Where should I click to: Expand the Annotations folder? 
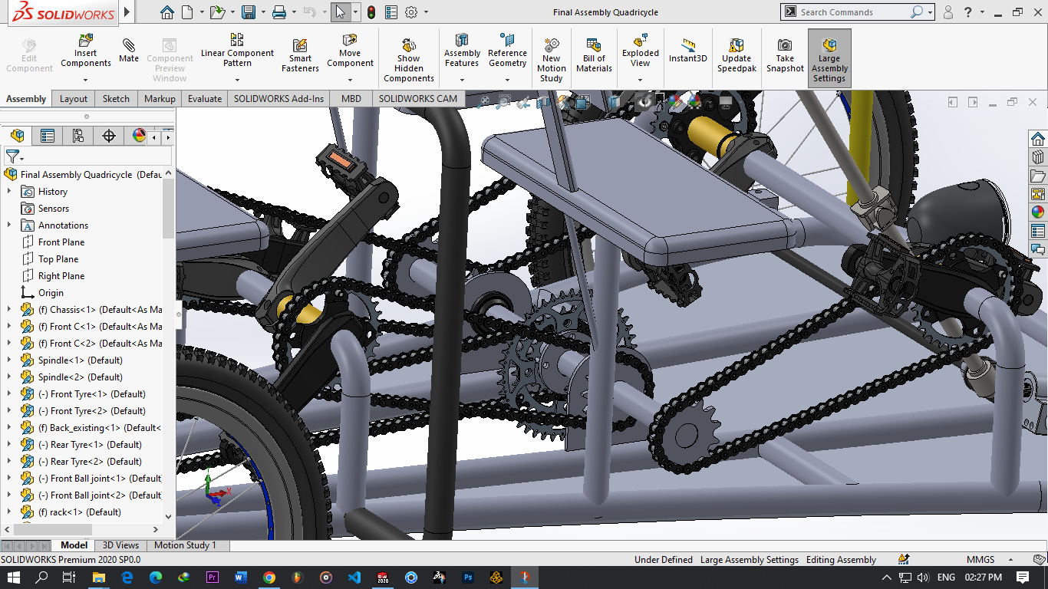pos(9,225)
